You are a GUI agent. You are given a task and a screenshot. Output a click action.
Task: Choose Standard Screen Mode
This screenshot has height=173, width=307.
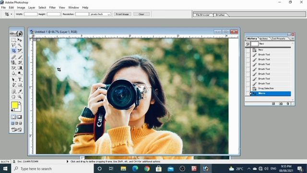[13, 123]
